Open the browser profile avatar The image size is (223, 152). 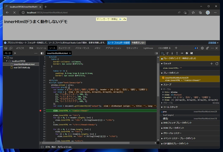208,12
